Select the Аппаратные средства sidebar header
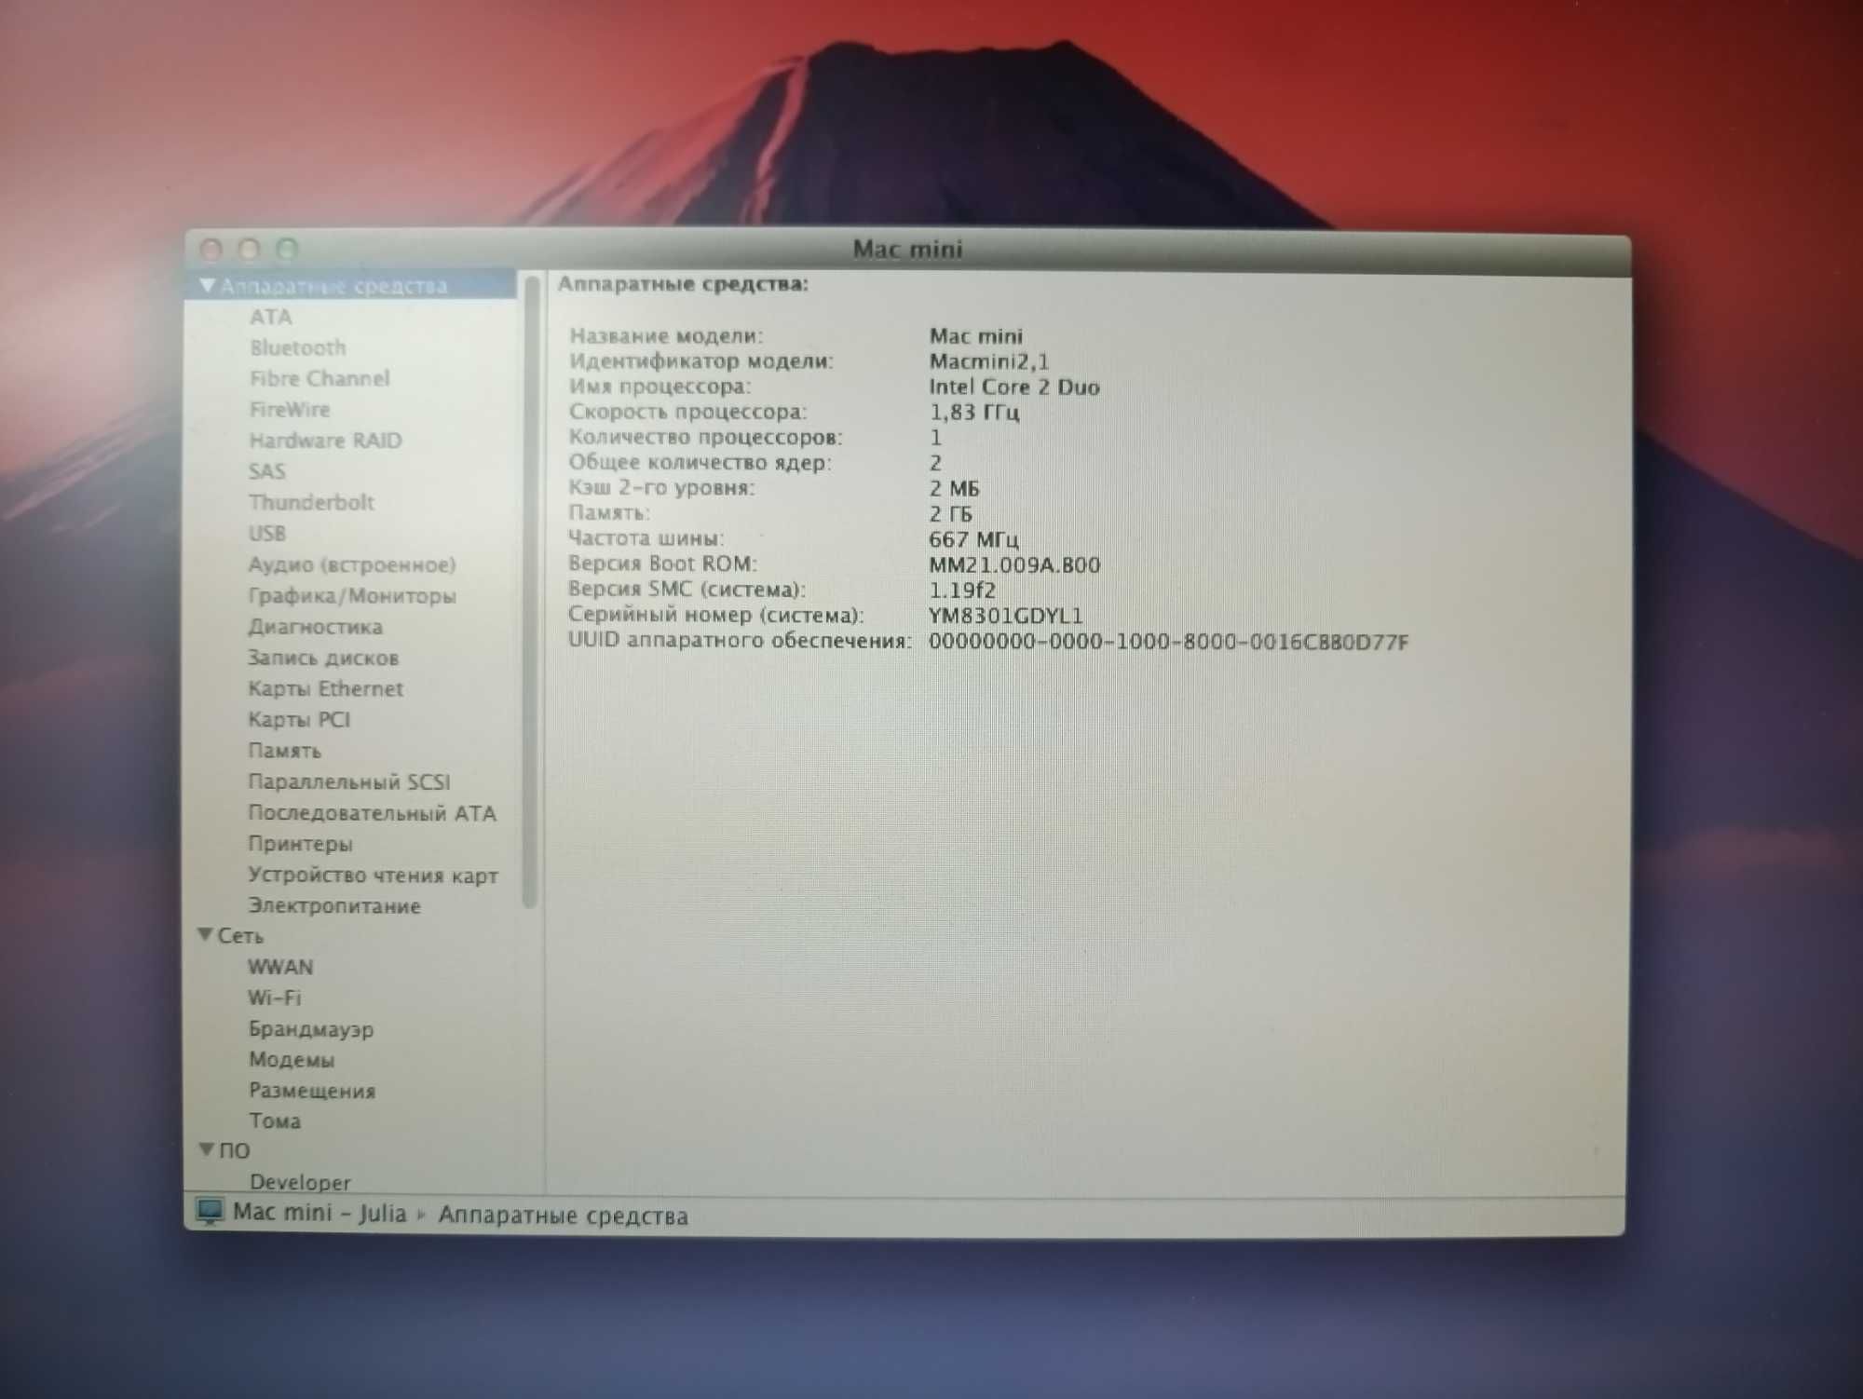1863x1399 pixels. coord(333,286)
